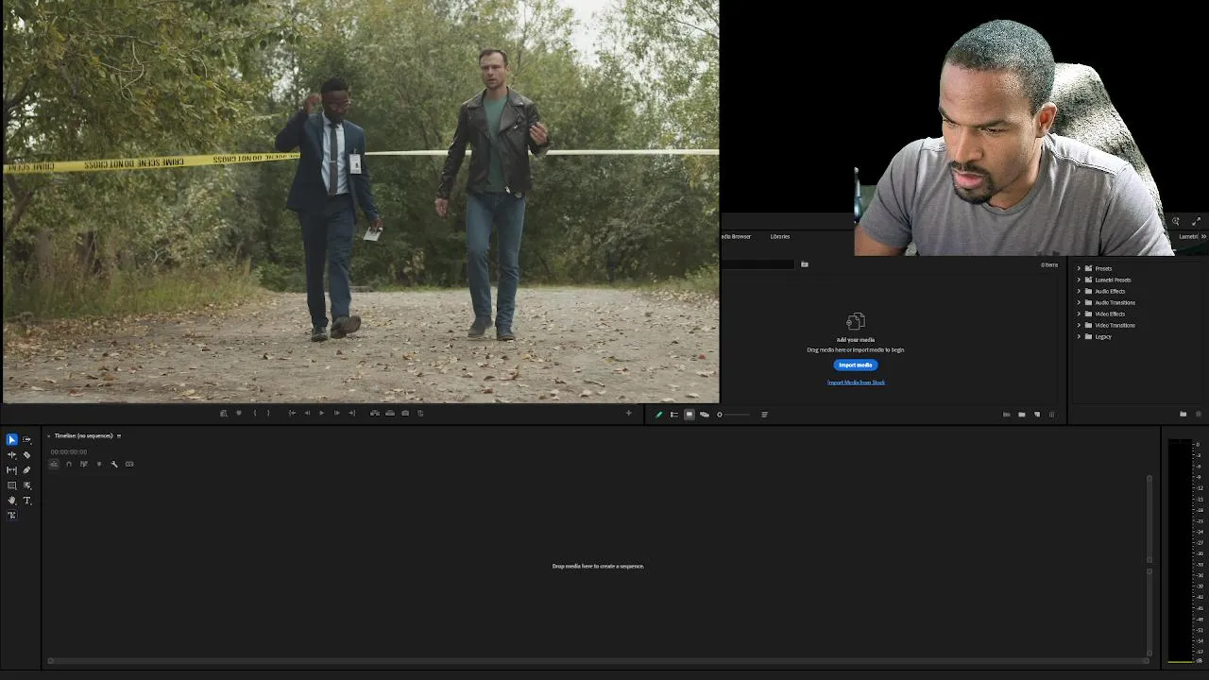Click the Import media button
This screenshot has width=1209, height=680.
[856, 365]
